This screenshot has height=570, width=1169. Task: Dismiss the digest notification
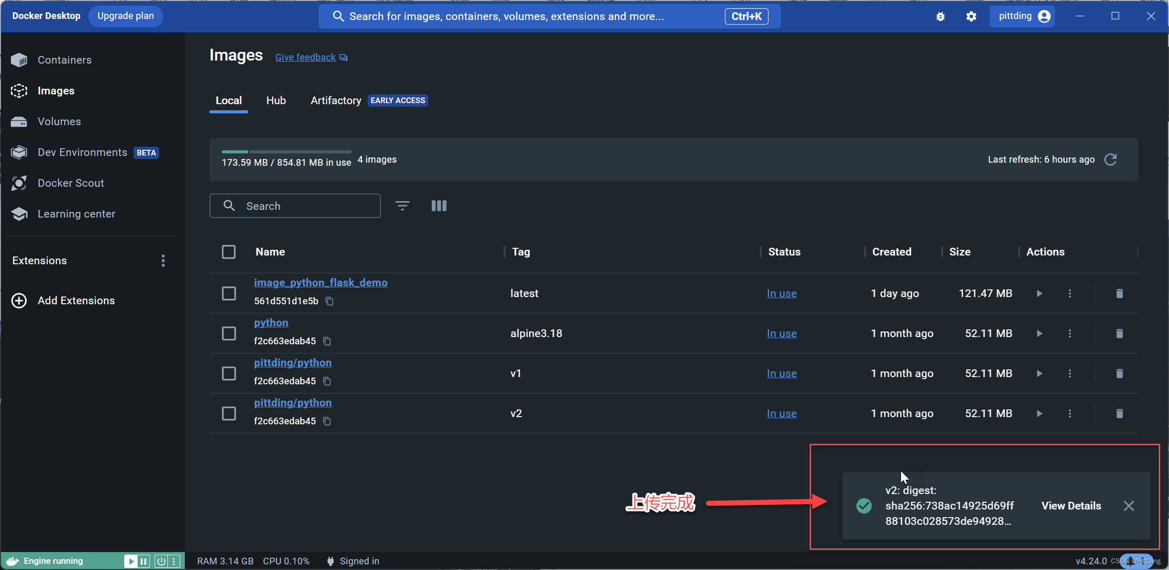coord(1129,506)
